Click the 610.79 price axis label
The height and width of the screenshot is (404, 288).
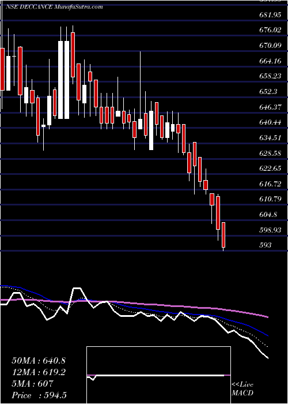[x=270, y=199]
